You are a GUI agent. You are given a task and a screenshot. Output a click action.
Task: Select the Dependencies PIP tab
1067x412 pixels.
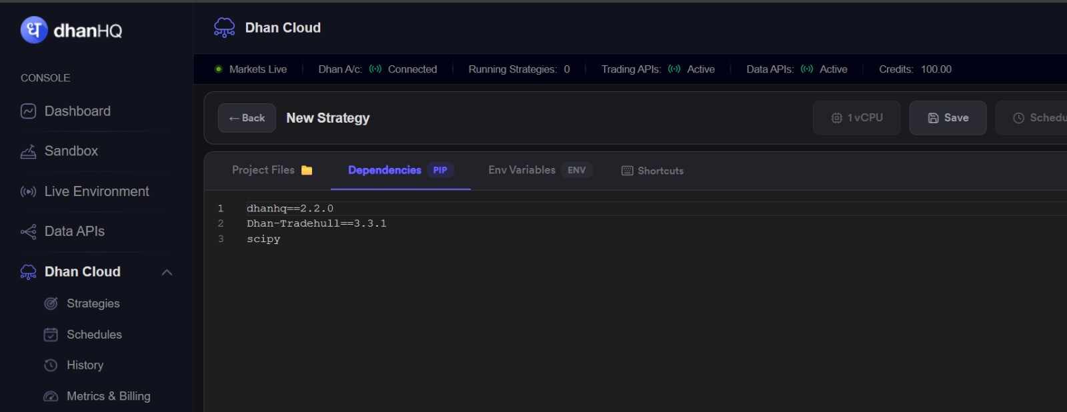400,170
